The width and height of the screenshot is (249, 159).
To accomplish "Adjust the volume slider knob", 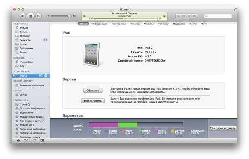I will [70, 16].
